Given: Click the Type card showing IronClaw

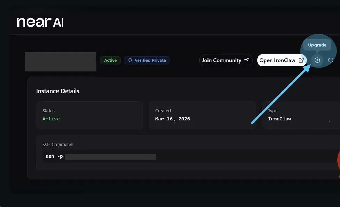Looking at the screenshot, I should pyautogui.click(x=301, y=115).
